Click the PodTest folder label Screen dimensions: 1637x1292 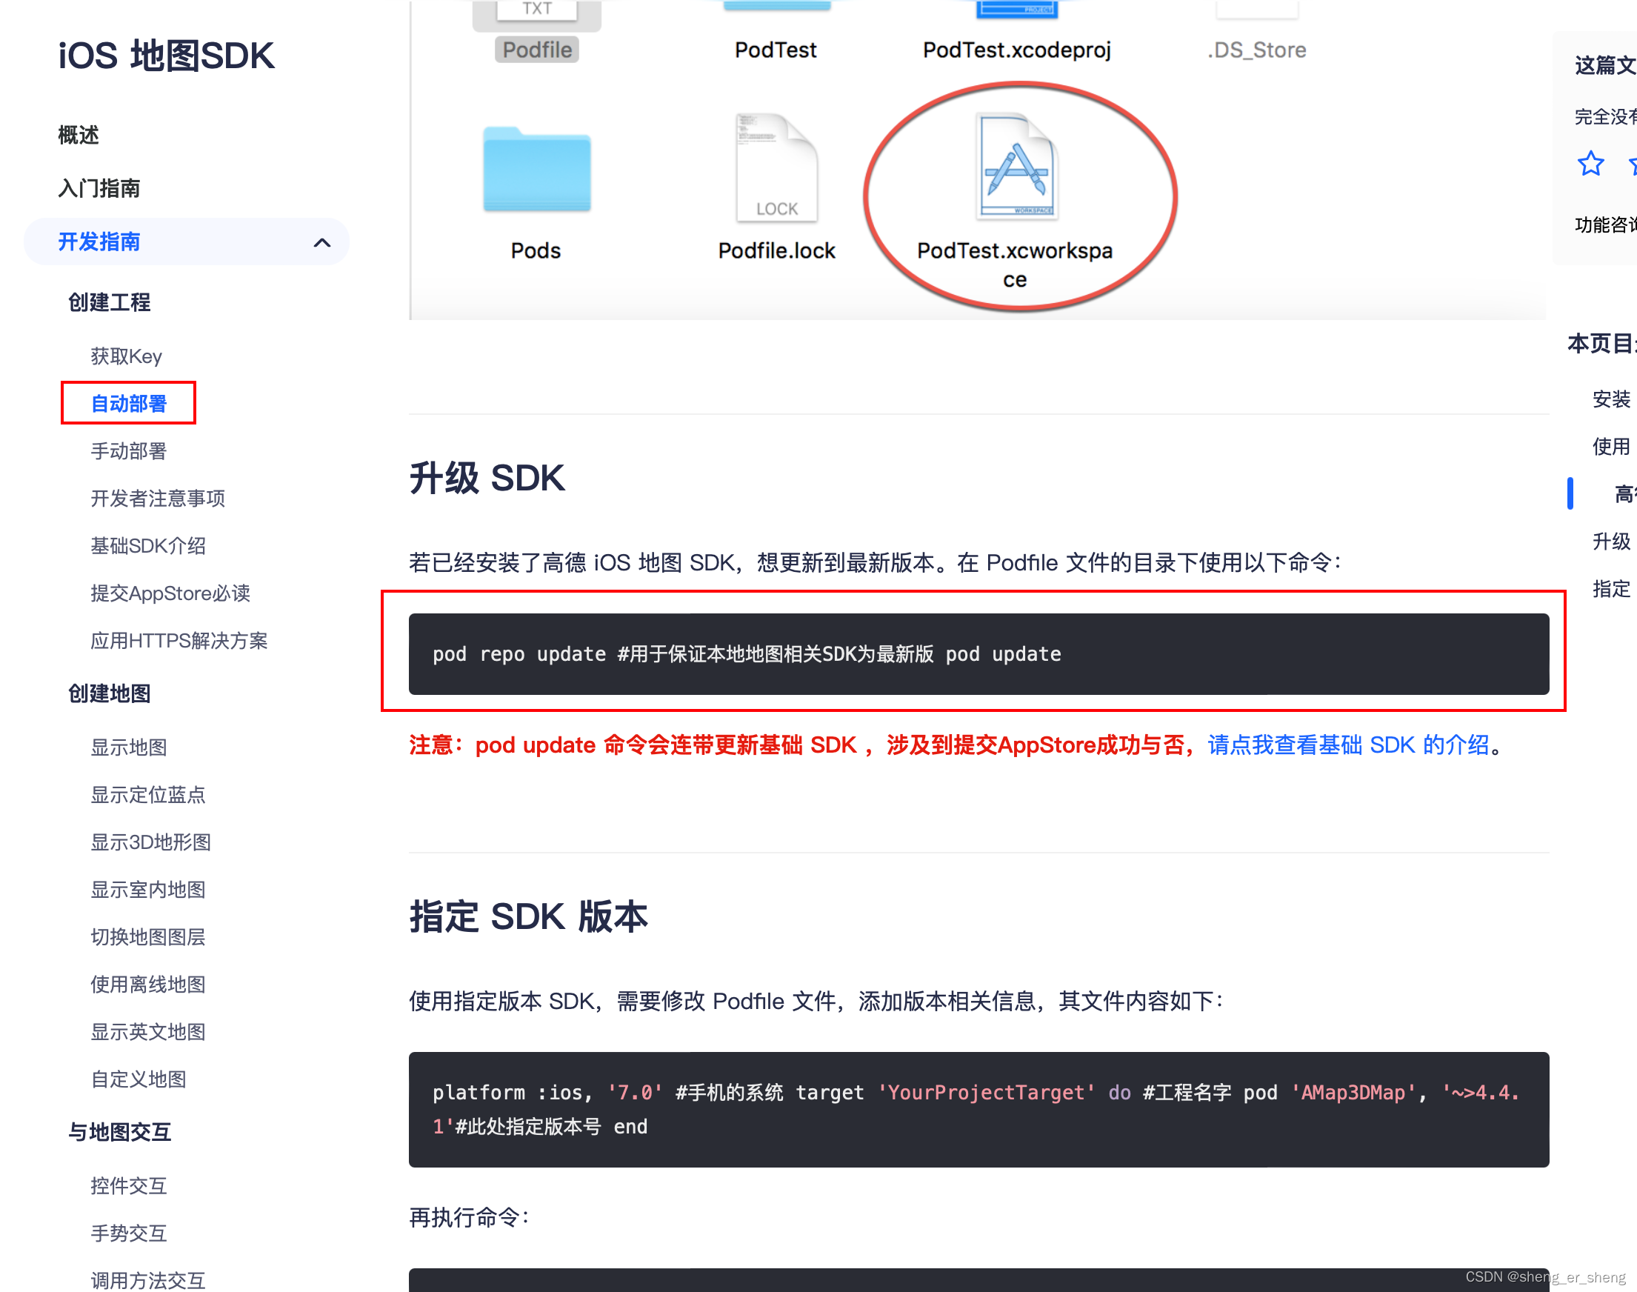tap(776, 50)
